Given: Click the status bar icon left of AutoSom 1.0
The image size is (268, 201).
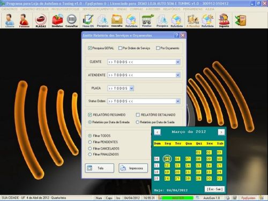Looking at the screenshot, I should tap(198, 198).
